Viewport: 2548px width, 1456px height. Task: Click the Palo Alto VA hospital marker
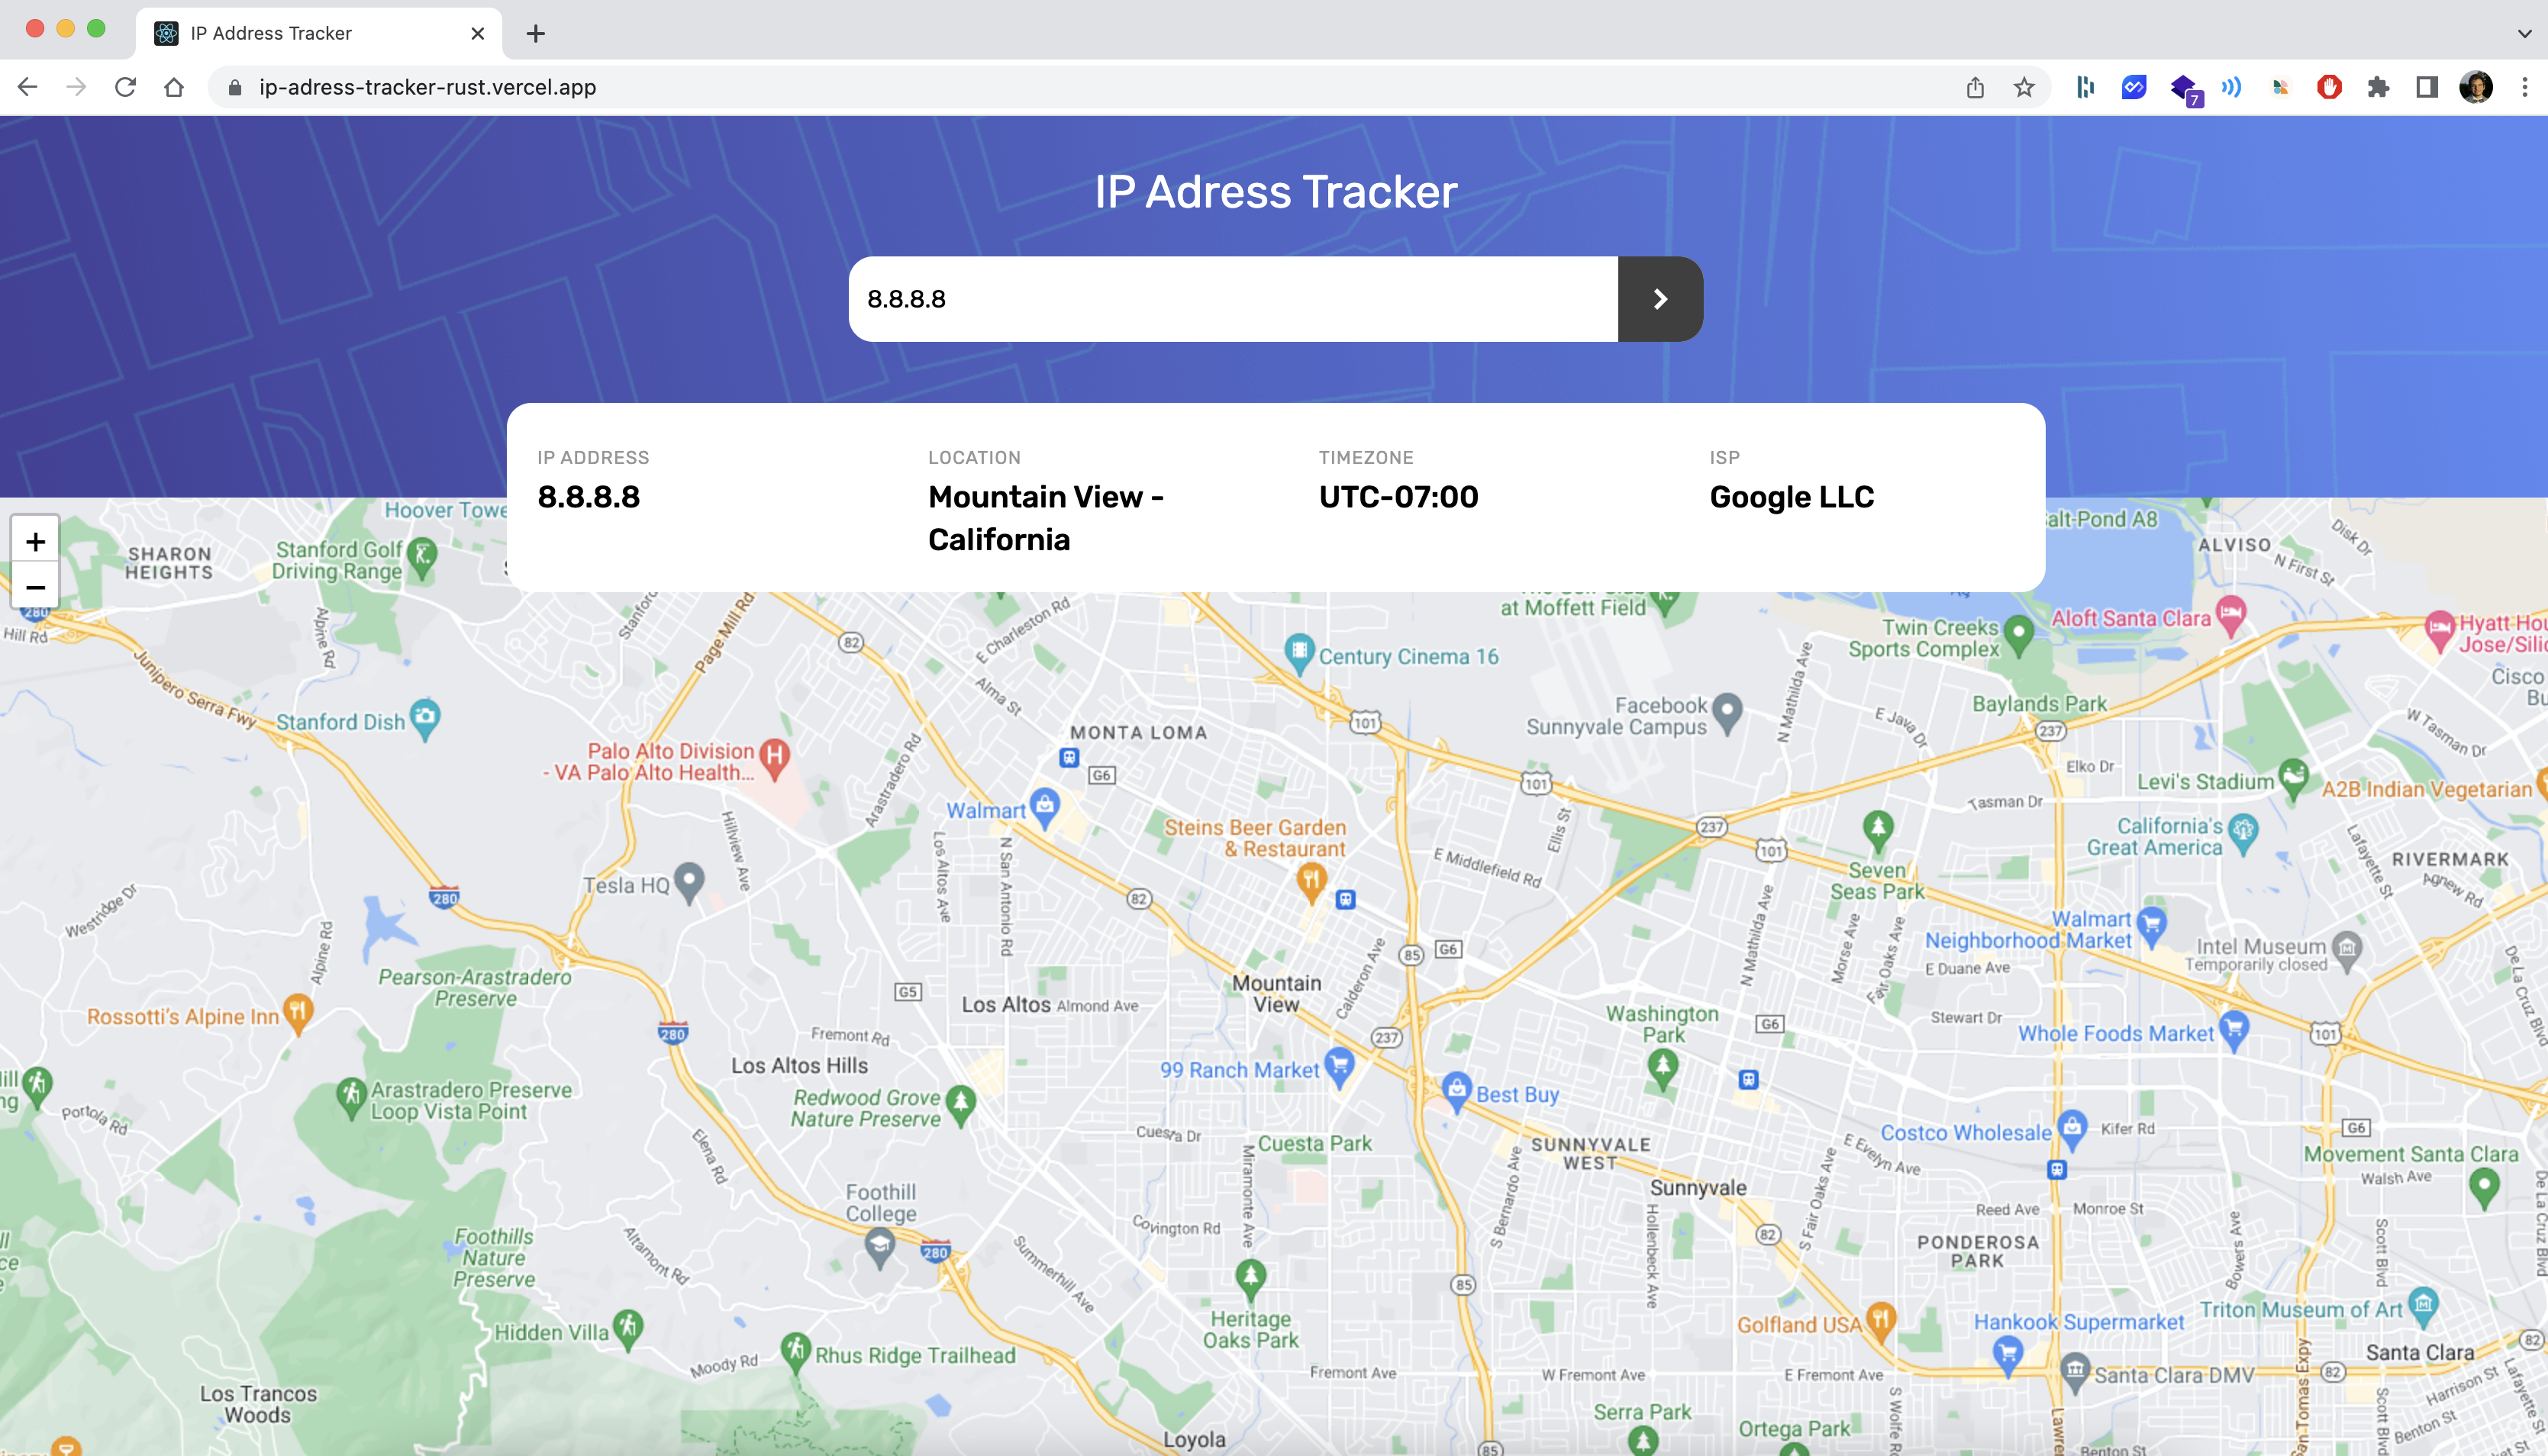(x=775, y=759)
